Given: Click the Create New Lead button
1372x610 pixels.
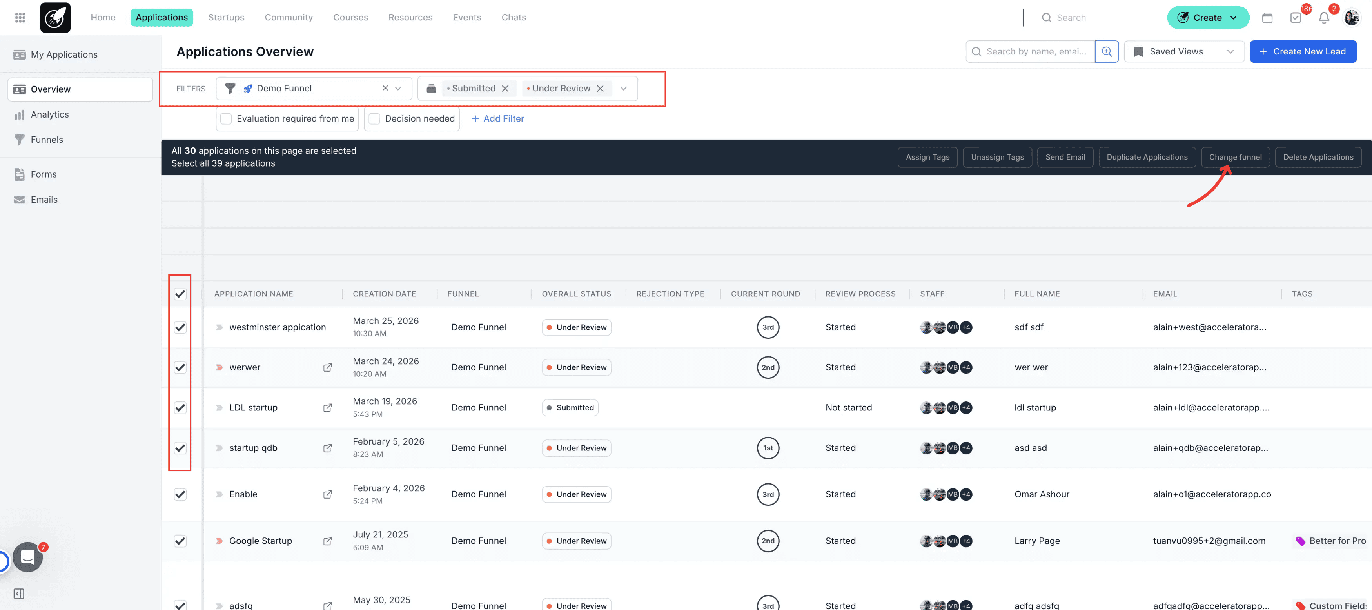Looking at the screenshot, I should point(1303,51).
